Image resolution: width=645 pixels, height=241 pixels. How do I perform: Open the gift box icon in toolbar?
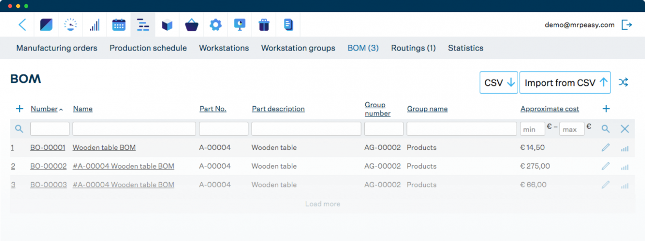click(264, 24)
